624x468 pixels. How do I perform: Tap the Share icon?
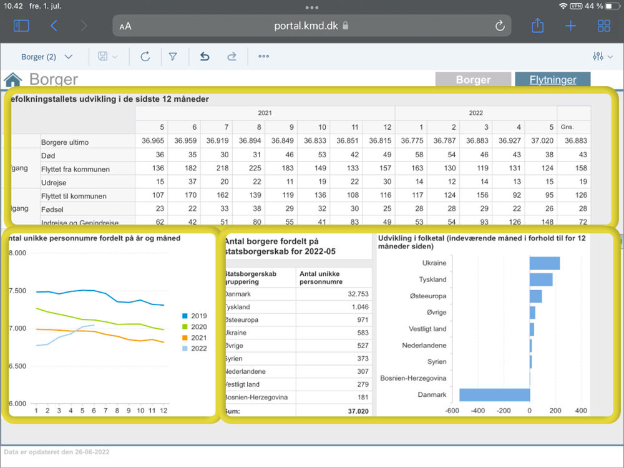tap(537, 26)
